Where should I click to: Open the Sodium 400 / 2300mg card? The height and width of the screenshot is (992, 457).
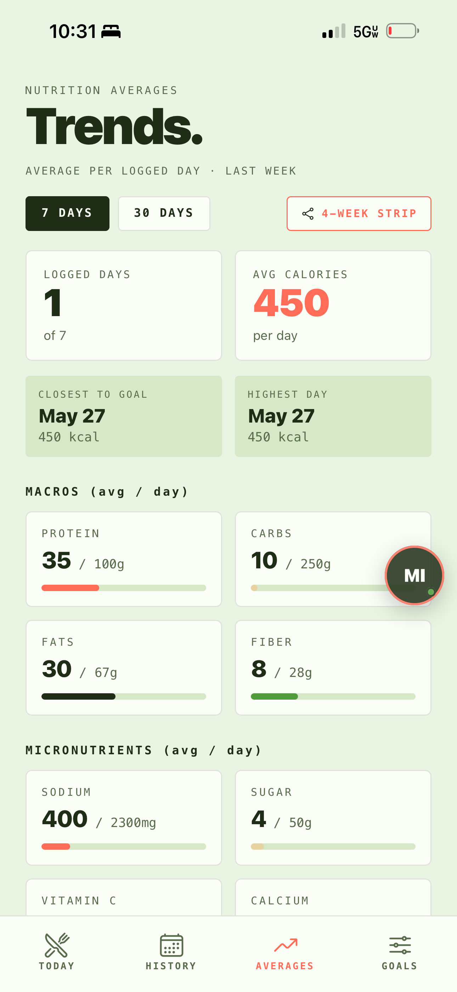124,817
